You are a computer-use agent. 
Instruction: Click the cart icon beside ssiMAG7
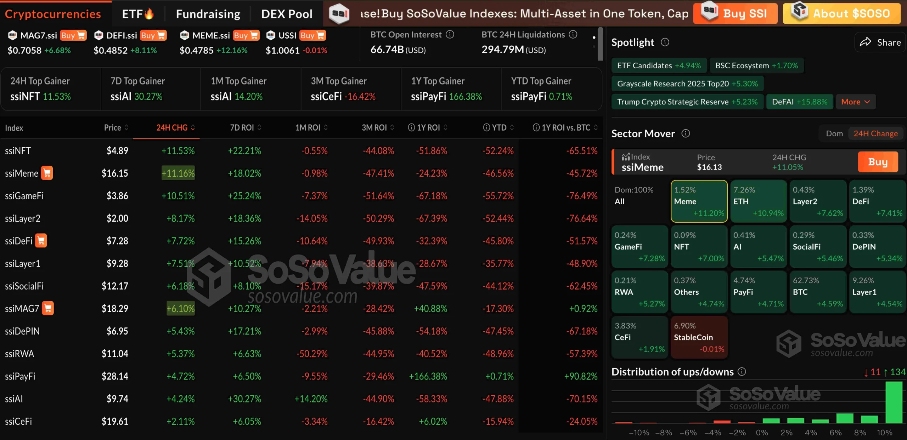click(x=48, y=308)
